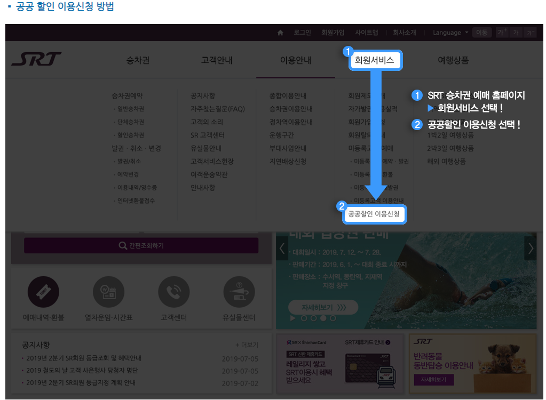Screen dimensions: 546x400
Task: Select 공공할인 이용신청 menu item
Action: (374, 214)
